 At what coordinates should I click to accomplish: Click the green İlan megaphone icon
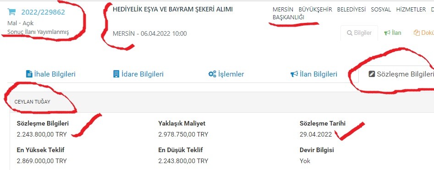click(x=387, y=33)
